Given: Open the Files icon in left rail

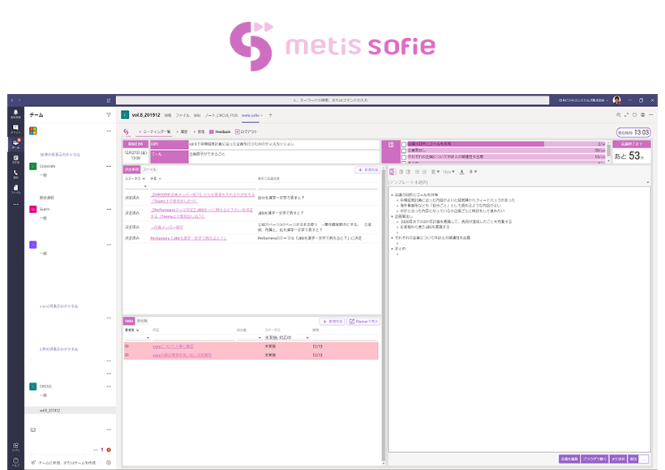Looking at the screenshot, I should tap(15, 190).
